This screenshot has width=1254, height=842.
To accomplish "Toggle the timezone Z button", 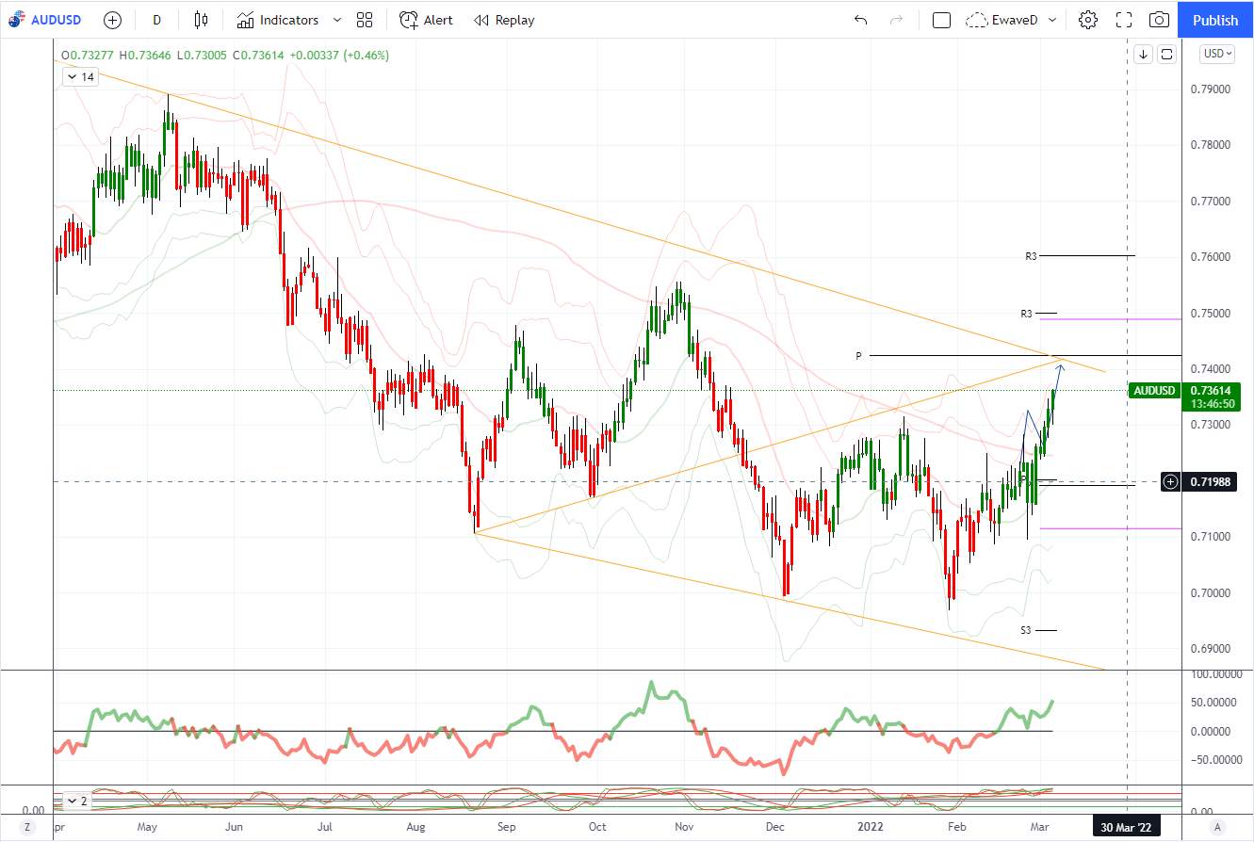I will [28, 826].
